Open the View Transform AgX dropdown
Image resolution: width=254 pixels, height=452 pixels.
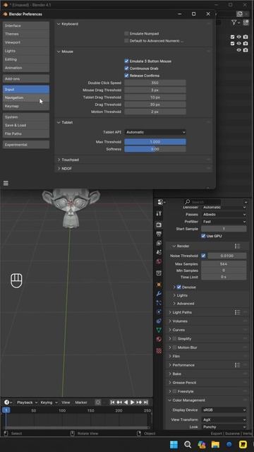224,420
